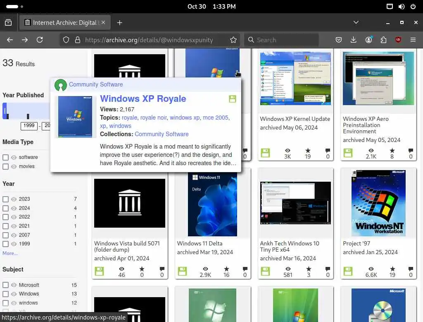Click the 1999 start year field
423x322 pixels.
[29, 126]
